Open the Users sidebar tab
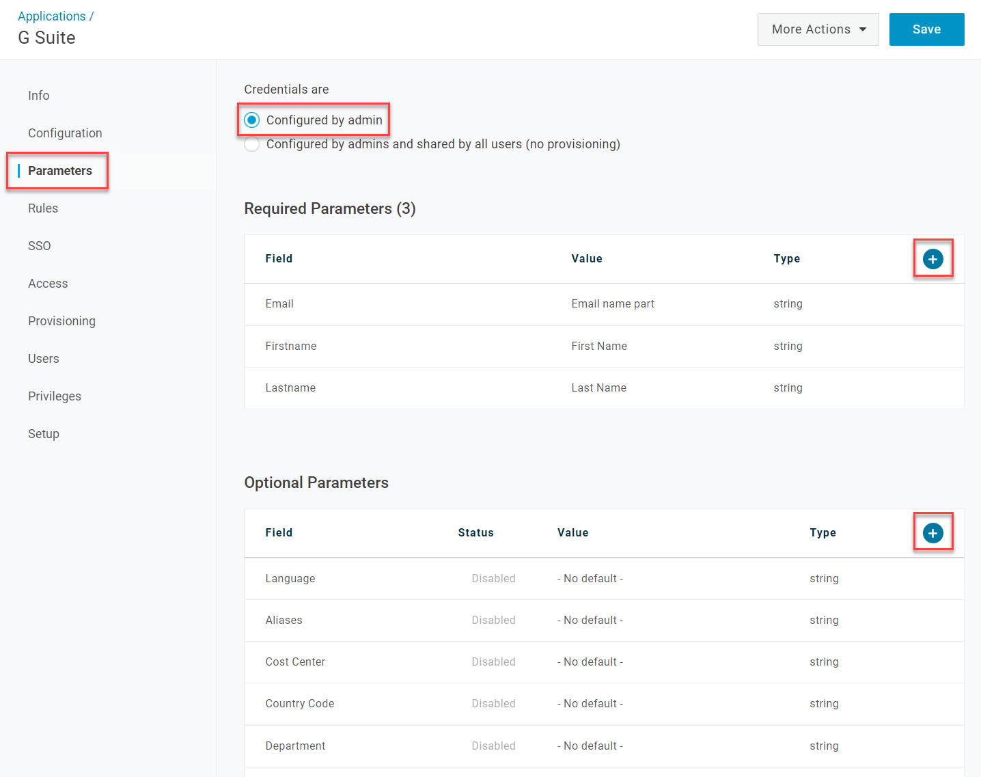 [44, 359]
